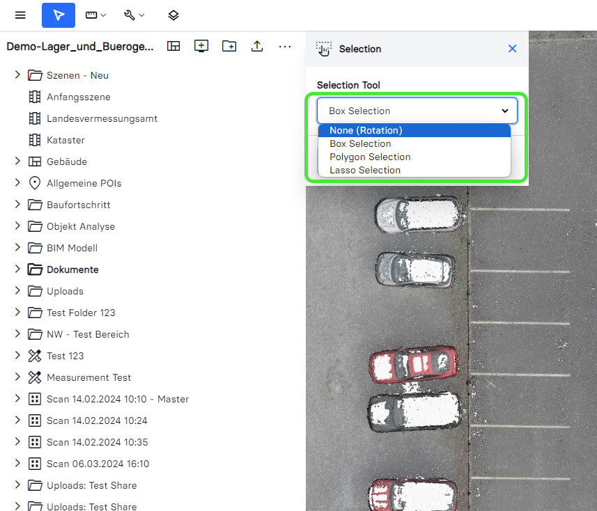The width and height of the screenshot is (597, 511).
Task: Expand the Szenen - Neu folder
Action: 17,75
